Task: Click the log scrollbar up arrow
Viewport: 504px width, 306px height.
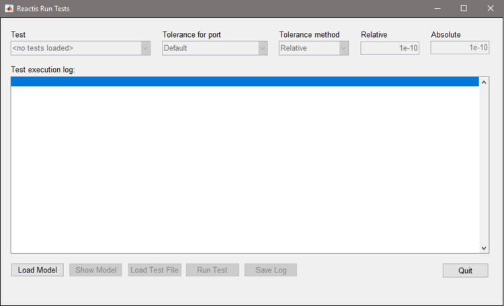Action: (x=484, y=83)
